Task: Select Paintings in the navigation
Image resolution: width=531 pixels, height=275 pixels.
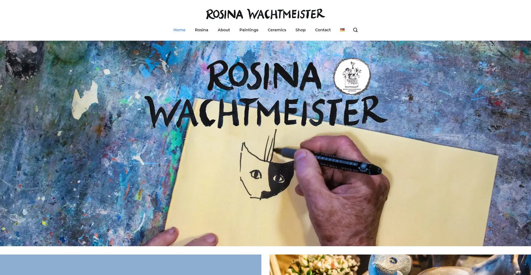Action: 249,30
